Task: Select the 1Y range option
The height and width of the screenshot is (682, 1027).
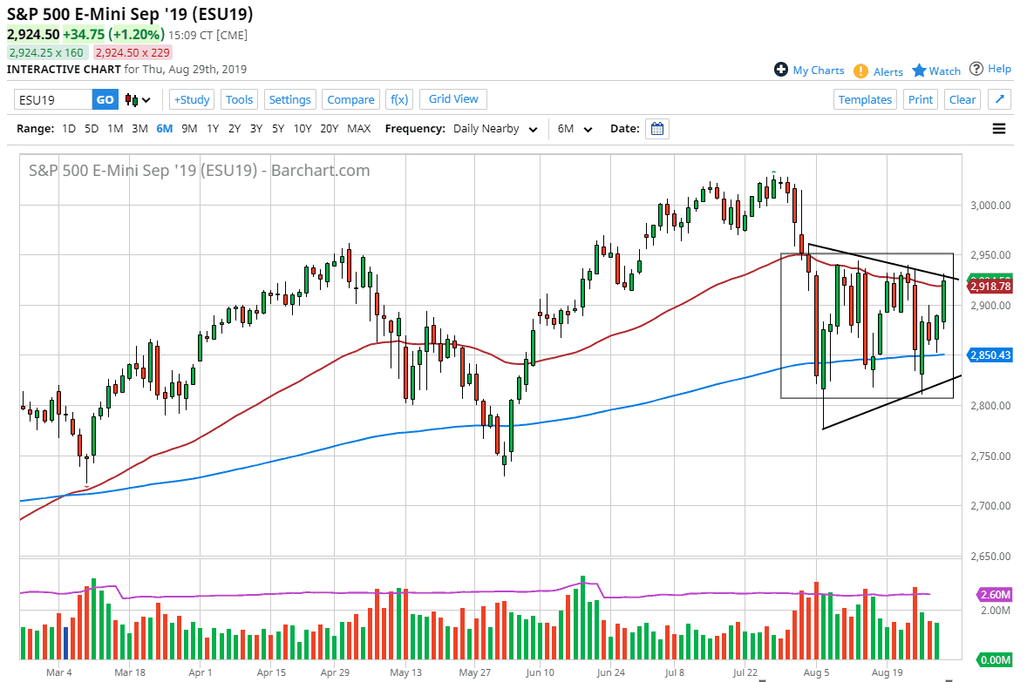Action: click(x=213, y=128)
